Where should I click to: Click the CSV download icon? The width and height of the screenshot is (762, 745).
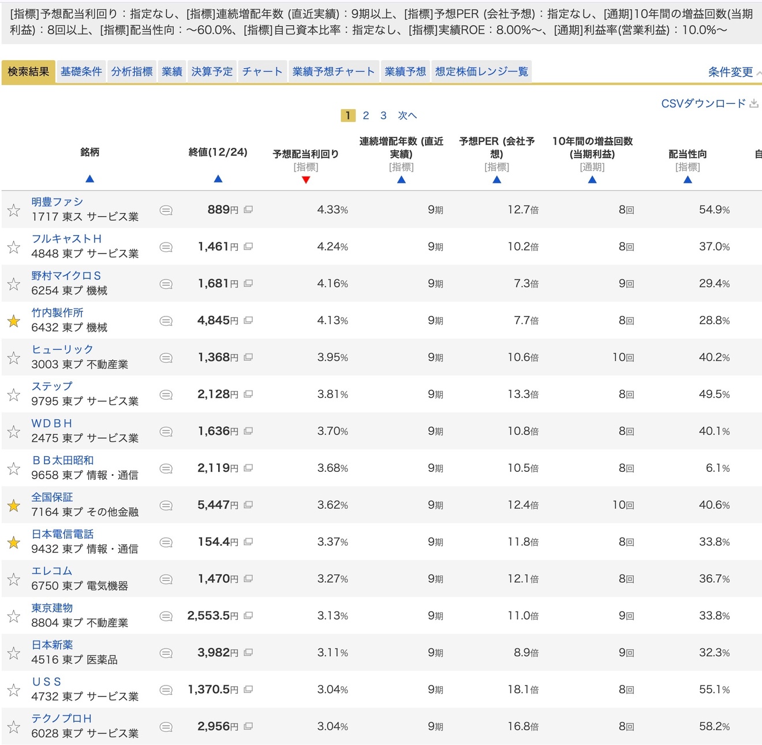[x=754, y=104]
